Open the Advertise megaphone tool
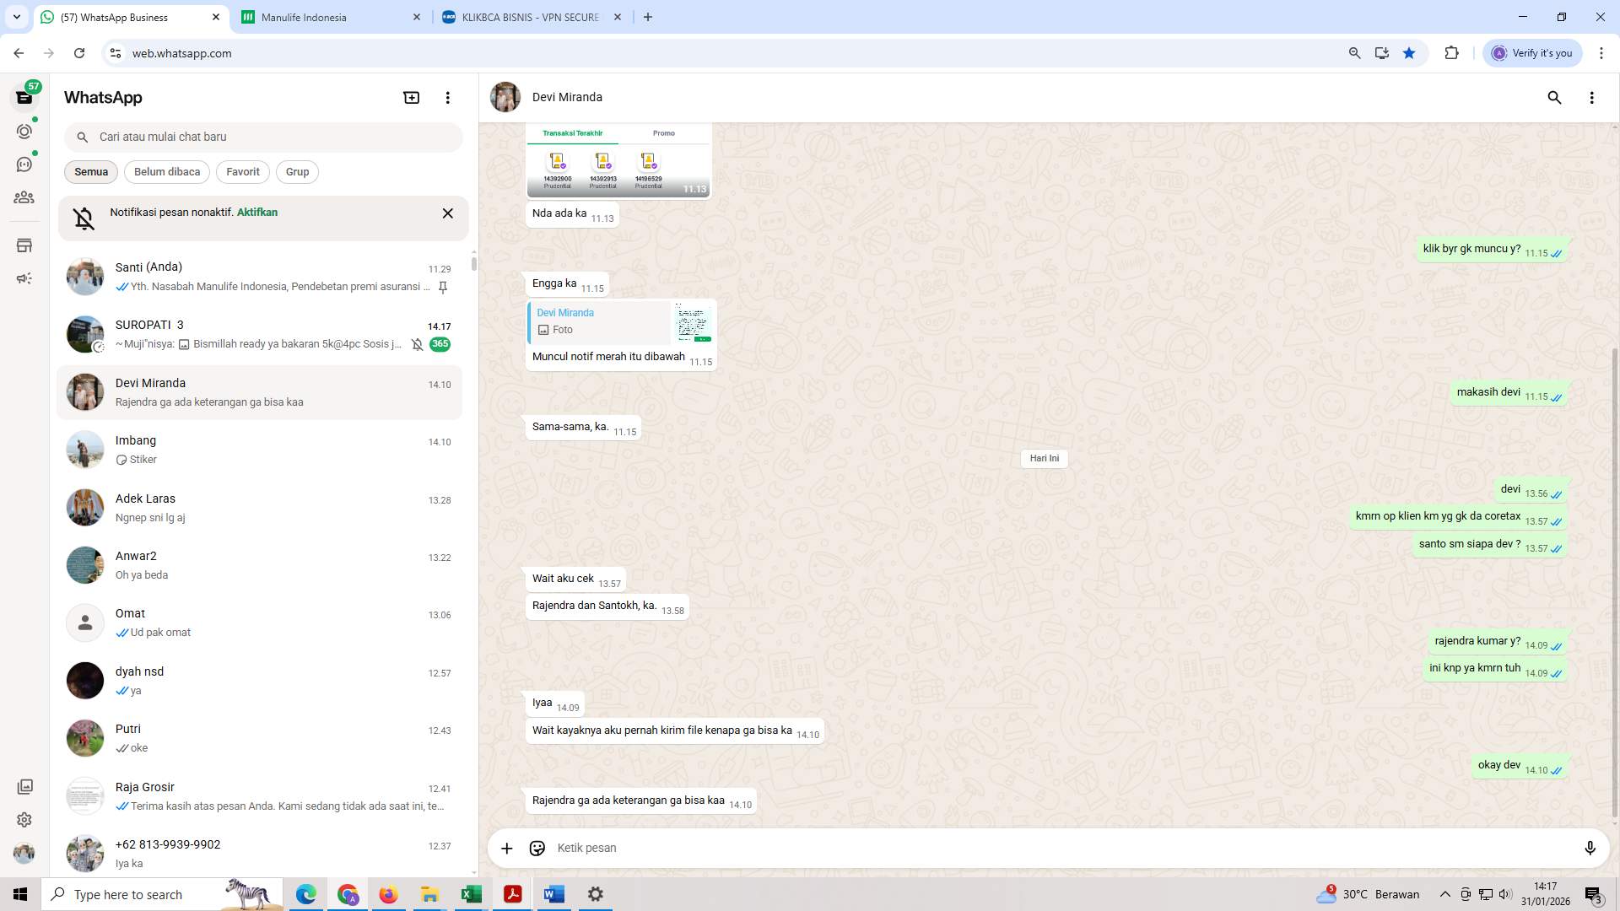1620x911 pixels. 24,278
